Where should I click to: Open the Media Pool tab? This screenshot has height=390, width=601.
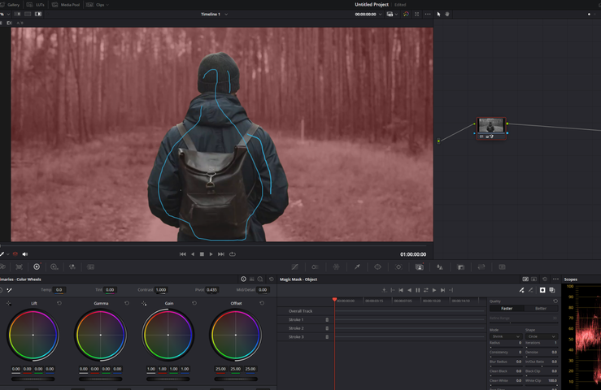tap(70, 5)
